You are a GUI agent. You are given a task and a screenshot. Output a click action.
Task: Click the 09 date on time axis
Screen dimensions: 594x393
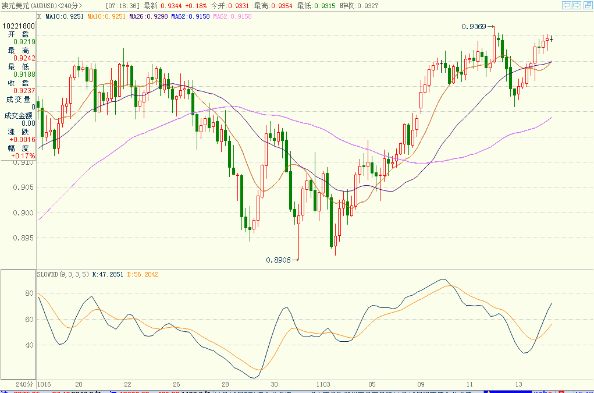421,384
